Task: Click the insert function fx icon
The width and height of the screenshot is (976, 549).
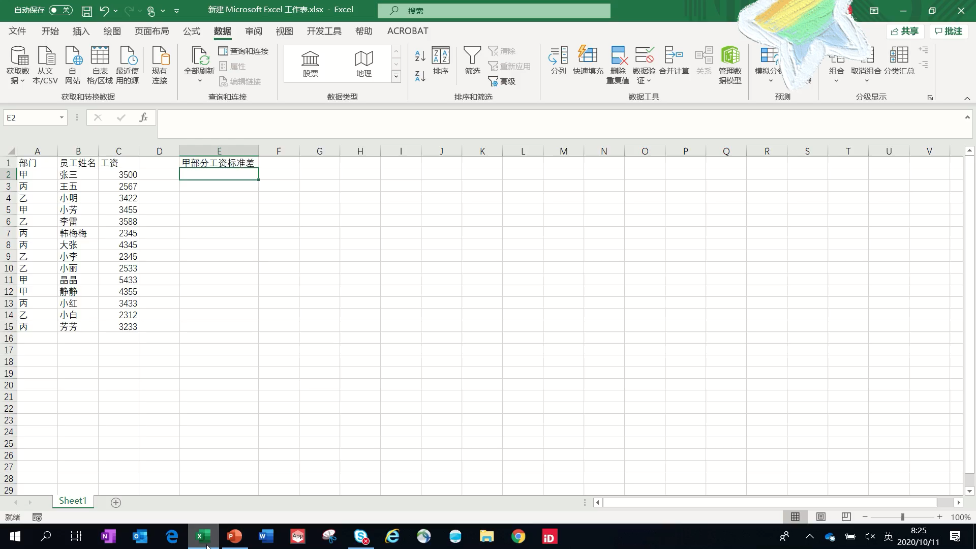Action: coord(143,117)
